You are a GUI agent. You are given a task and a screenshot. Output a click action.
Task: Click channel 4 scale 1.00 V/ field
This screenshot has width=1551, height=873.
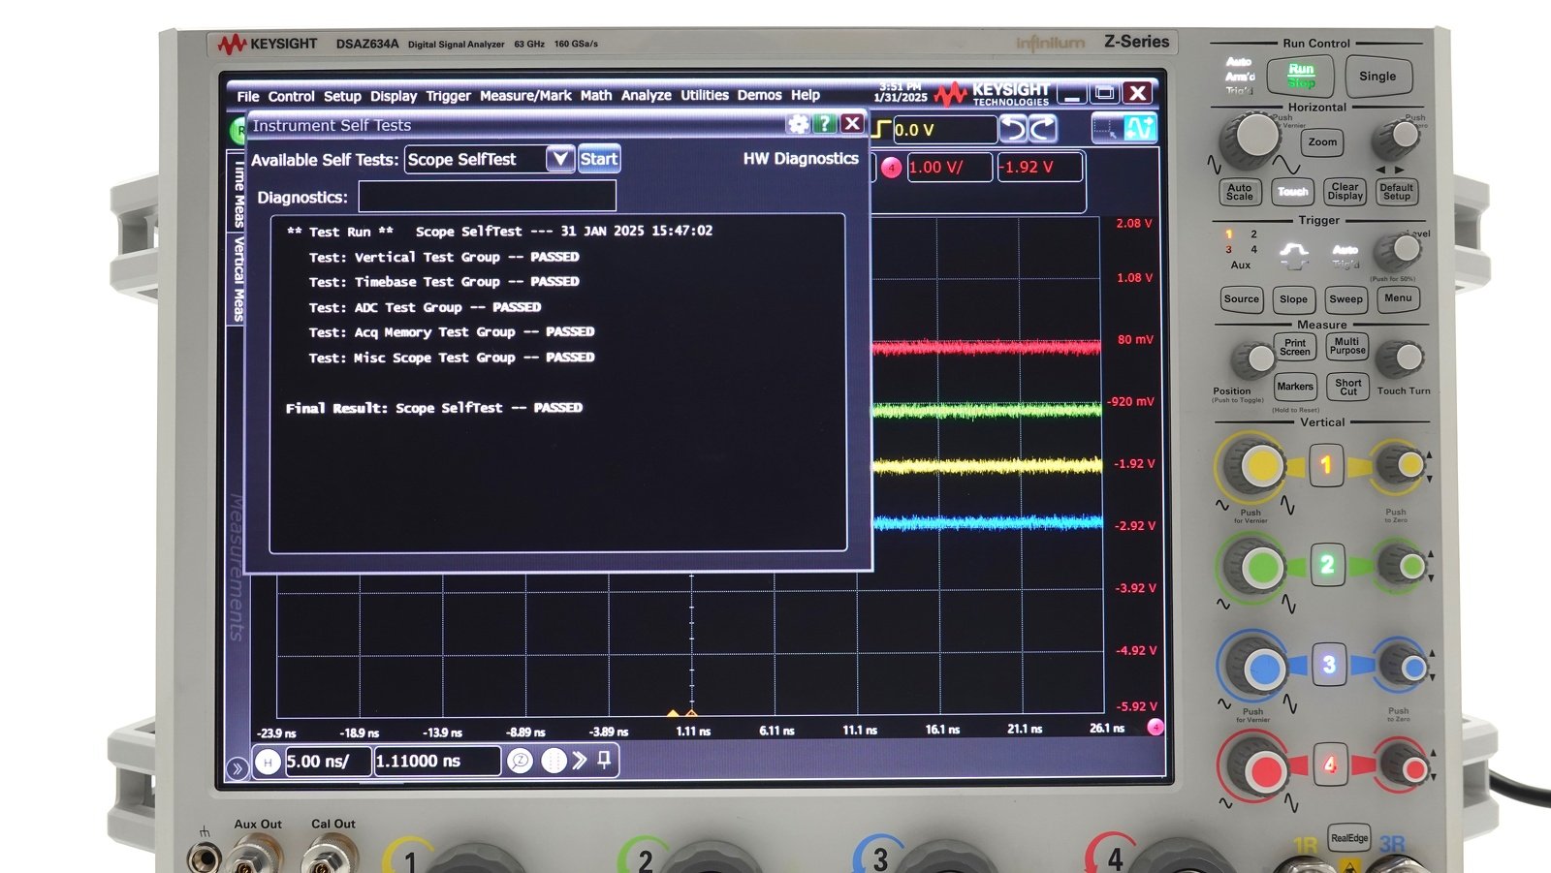(x=949, y=168)
